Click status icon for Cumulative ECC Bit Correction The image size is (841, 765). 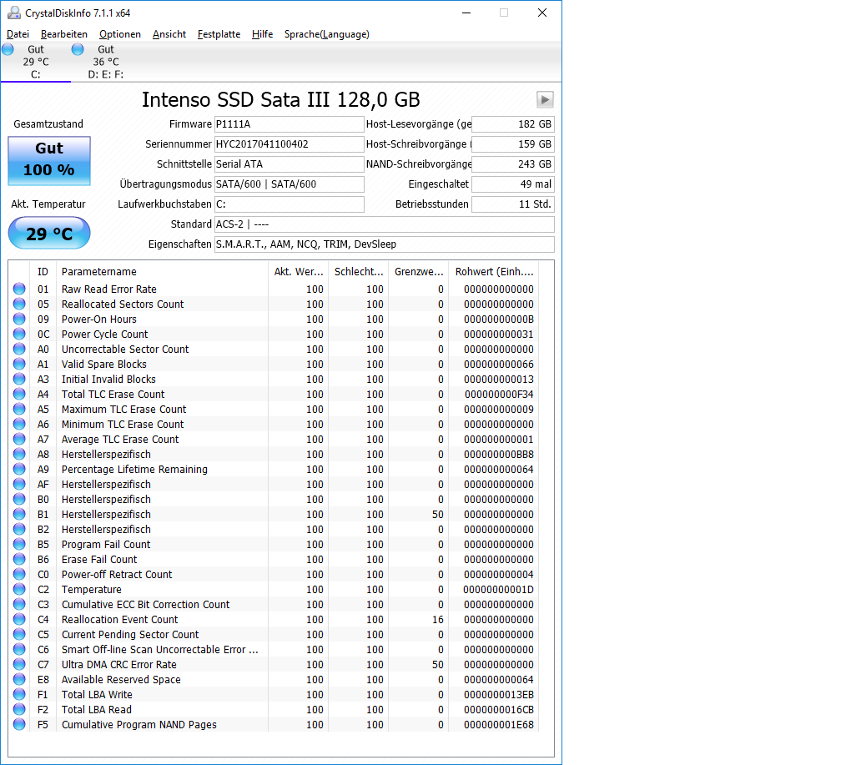point(19,604)
